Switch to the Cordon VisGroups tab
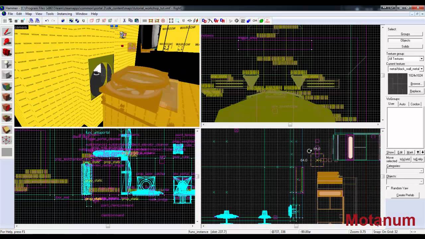This screenshot has width=425, height=239. pyautogui.click(x=415, y=104)
